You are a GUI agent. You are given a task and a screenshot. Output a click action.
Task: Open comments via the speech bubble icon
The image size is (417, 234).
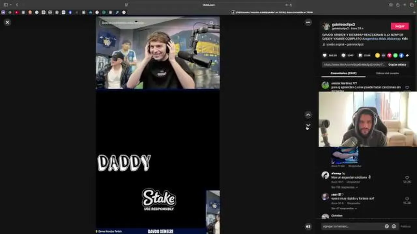(343, 56)
